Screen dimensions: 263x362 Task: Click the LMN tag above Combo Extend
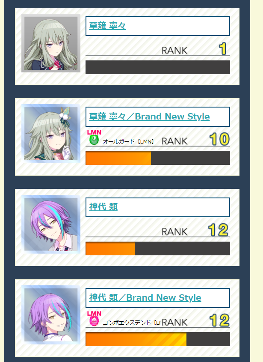point(94,314)
